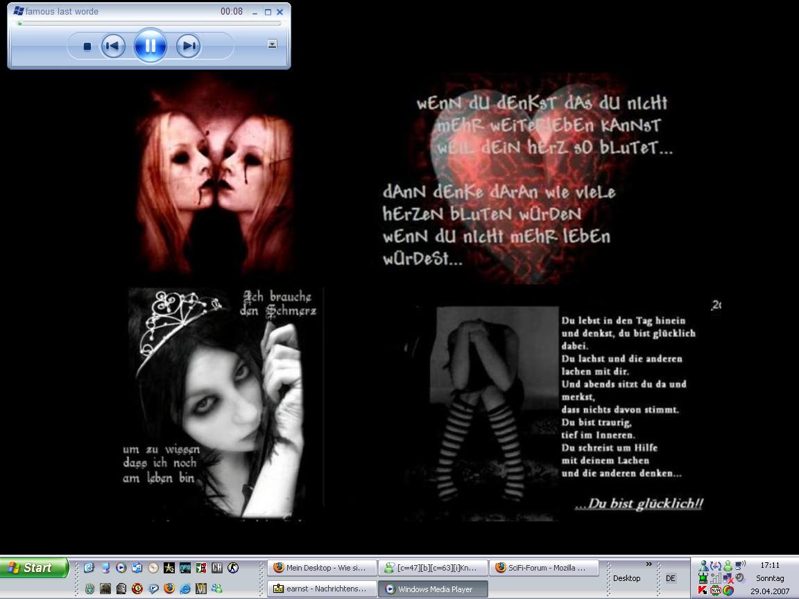The width and height of the screenshot is (799, 599).
Task: Open Counter-Strike icon in Quick Launch
Action: coord(233,568)
